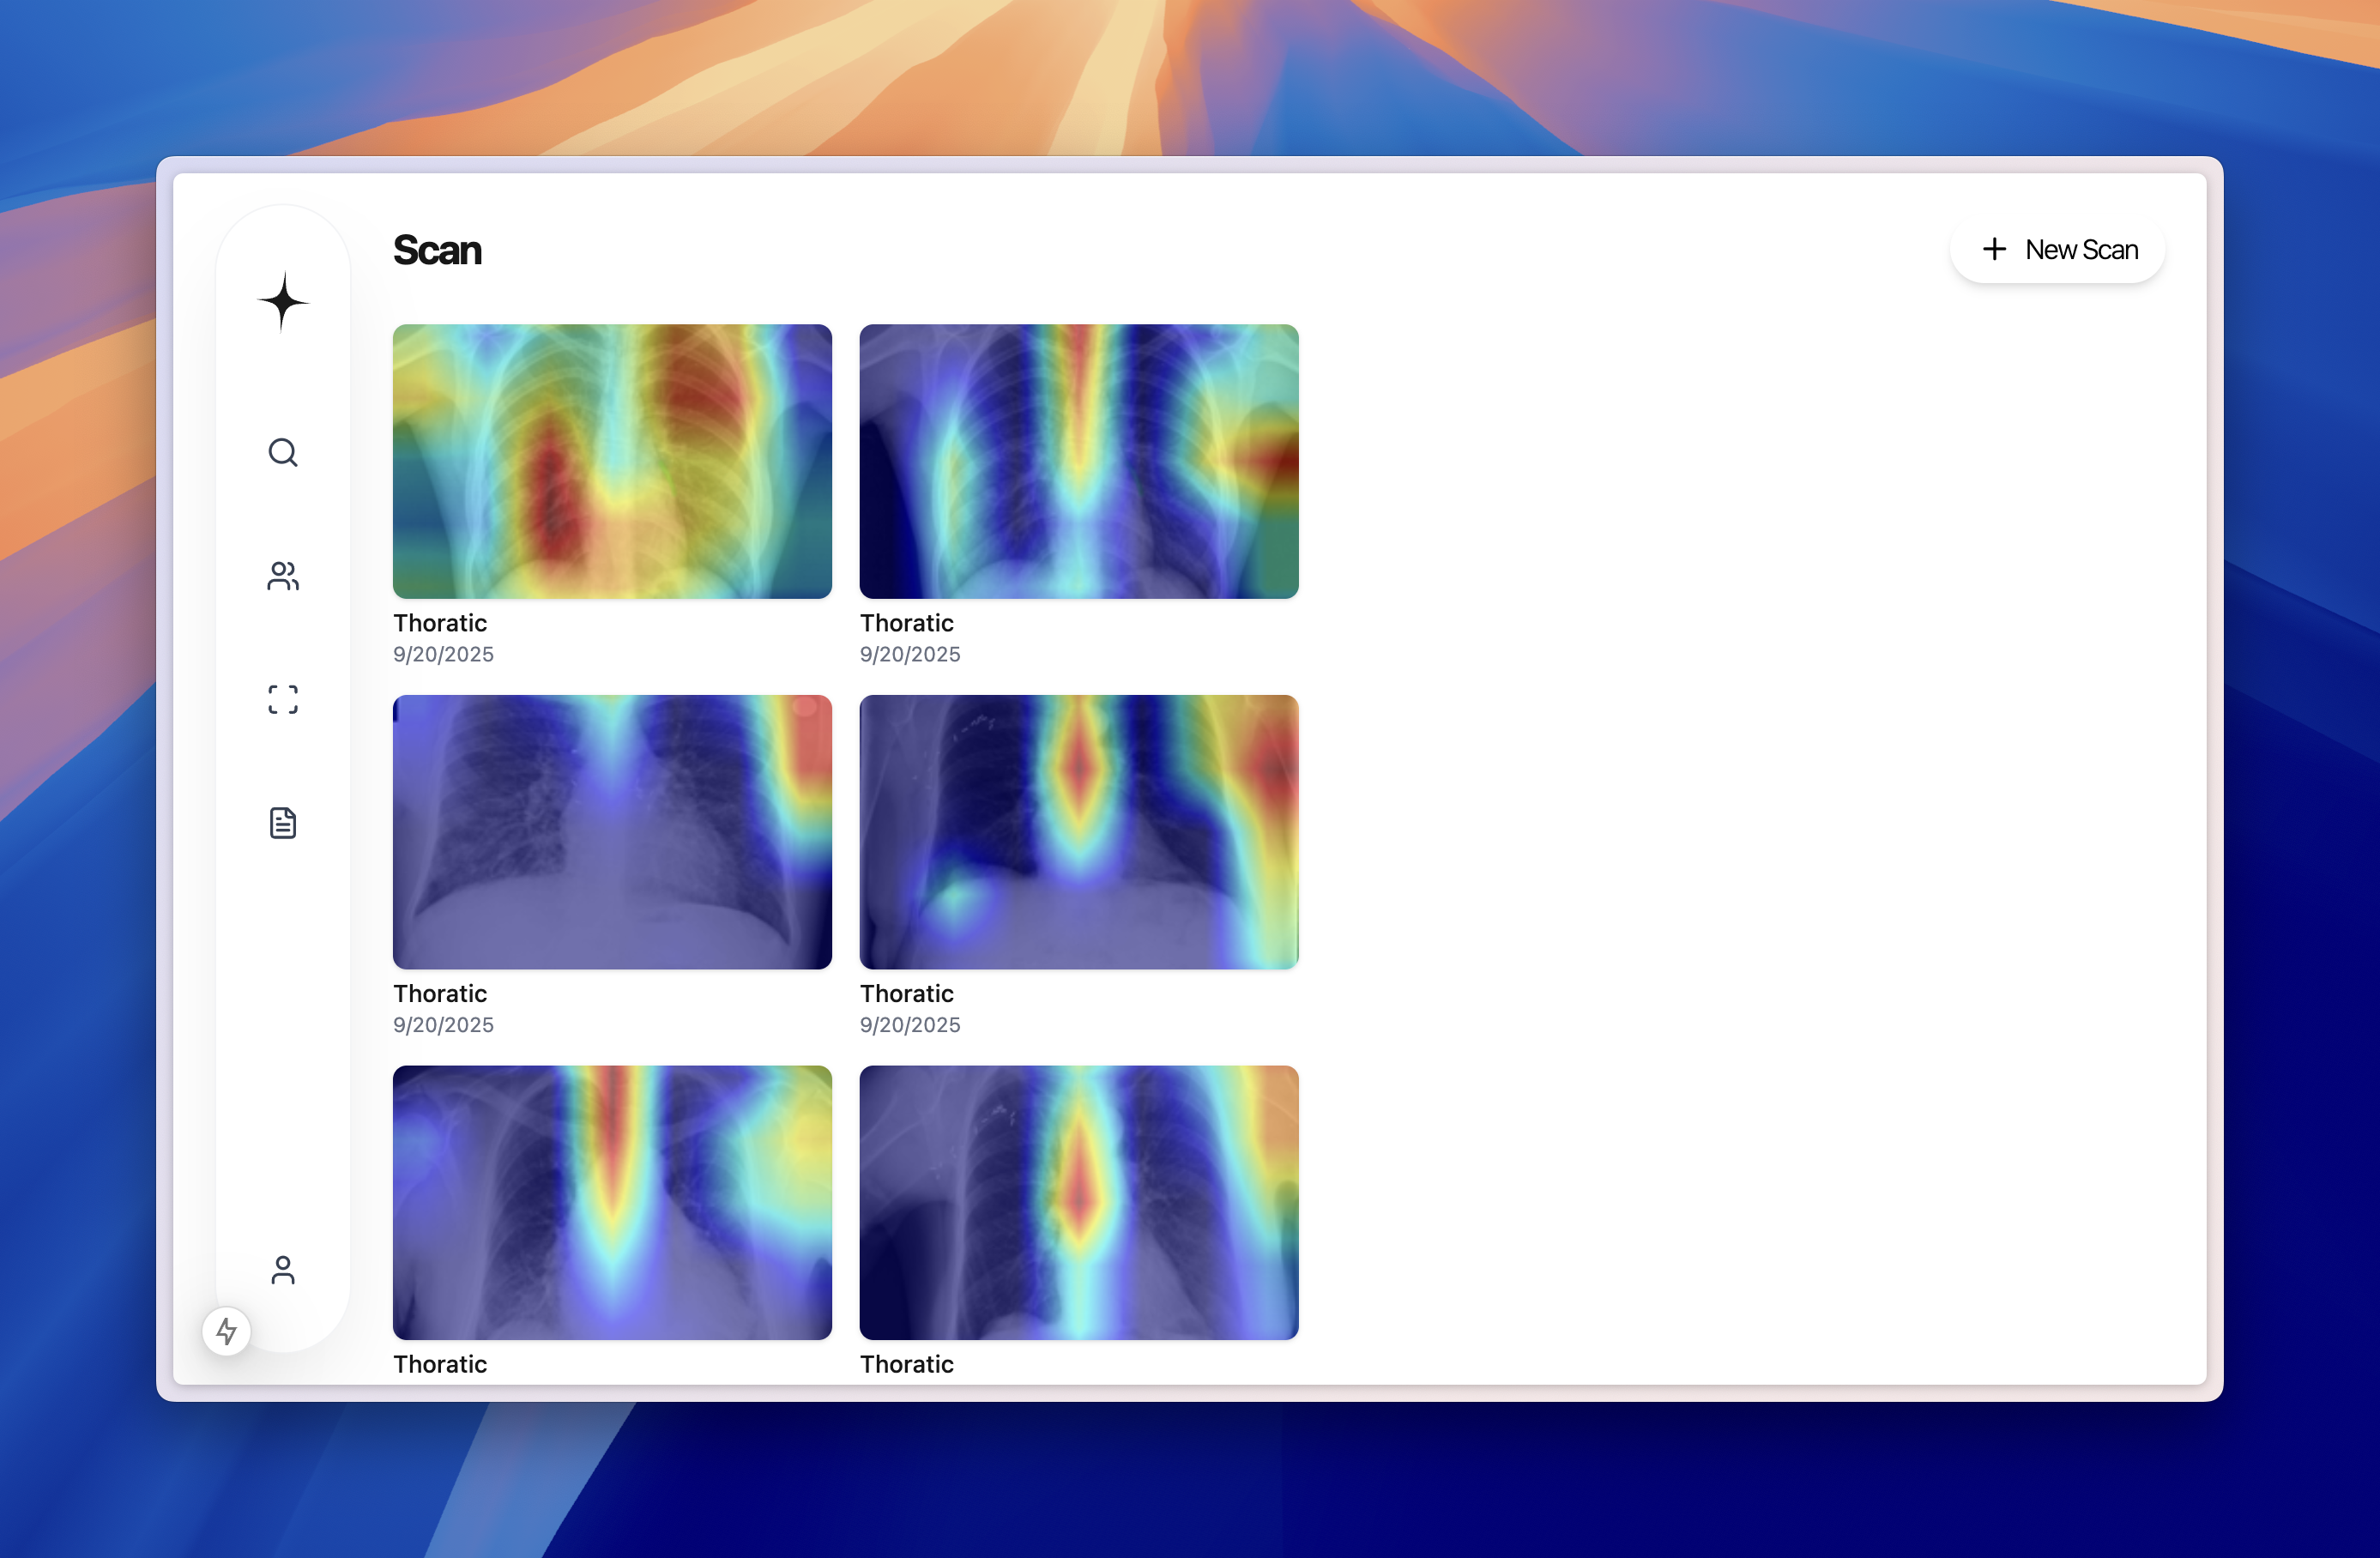Open right scan thumbnail in bottom row

(x=1079, y=1202)
